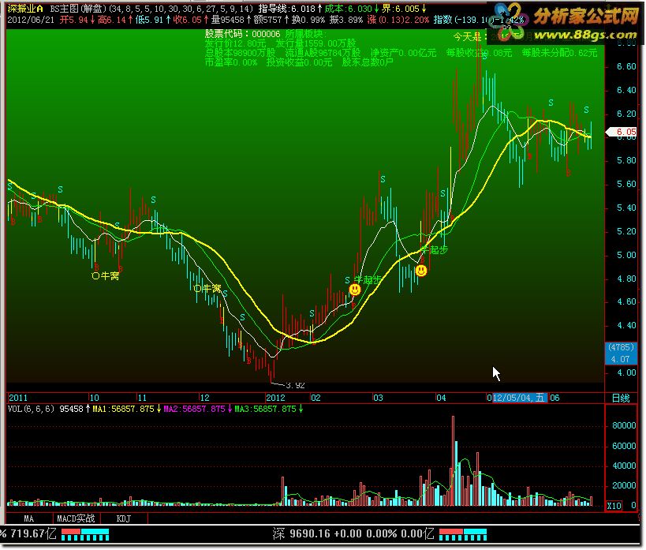Click the 80000 volume axis label

[x=624, y=425]
